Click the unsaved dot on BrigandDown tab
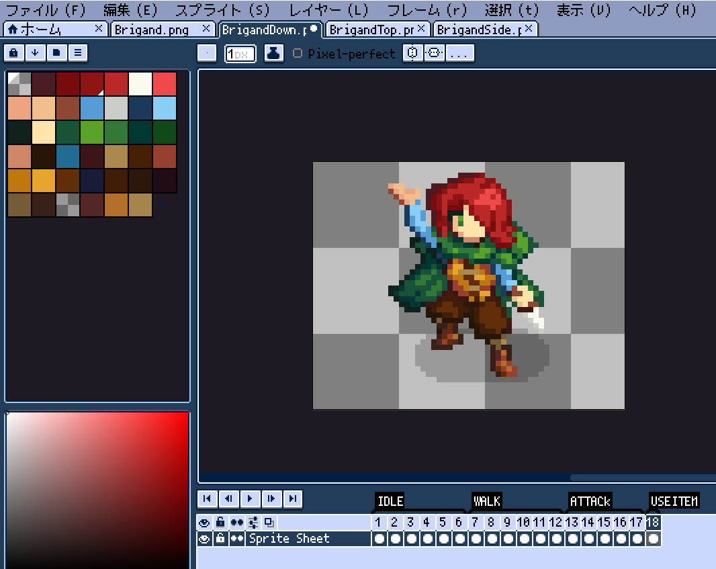The height and width of the screenshot is (569, 716). (x=314, y=28)
